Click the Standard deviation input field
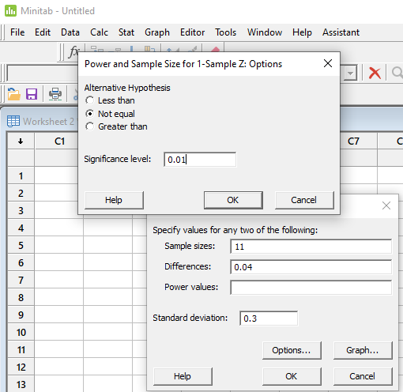The image size is (403, 392). point(269,318)
